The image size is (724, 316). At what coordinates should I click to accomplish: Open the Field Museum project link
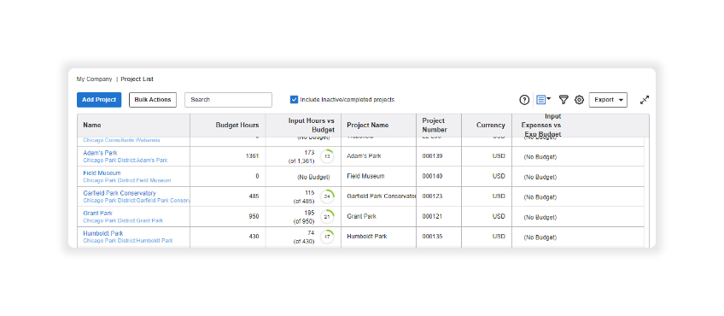pos(102,173)
